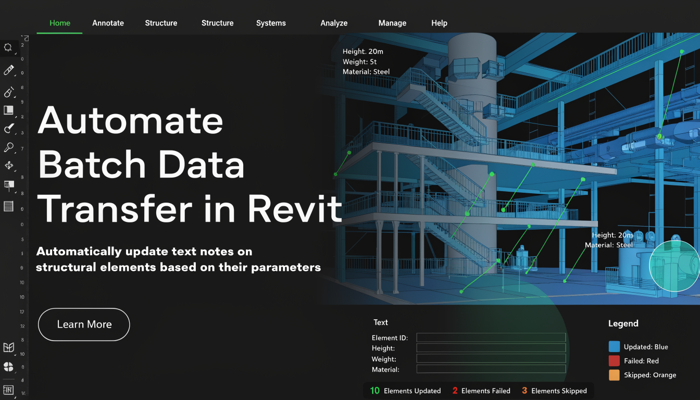Screen dimensions: 700x400
Task: Select the circular lasso selection tool
Action: [x=8, y=47]
